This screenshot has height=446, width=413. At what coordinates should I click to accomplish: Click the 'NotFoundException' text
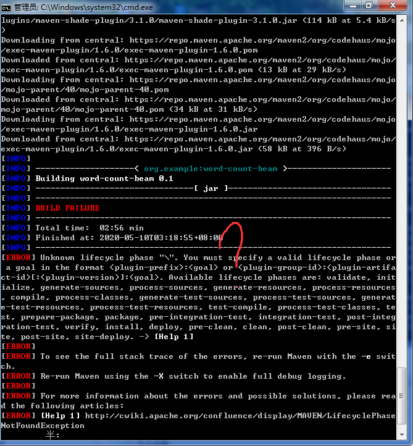[43, 426]
